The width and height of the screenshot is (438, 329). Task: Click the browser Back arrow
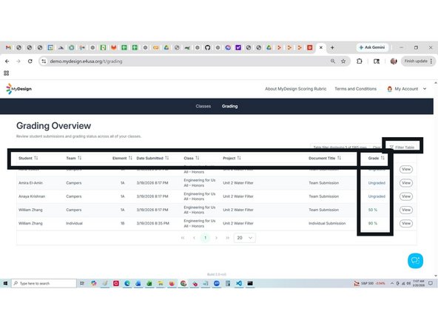coord(7,62)
